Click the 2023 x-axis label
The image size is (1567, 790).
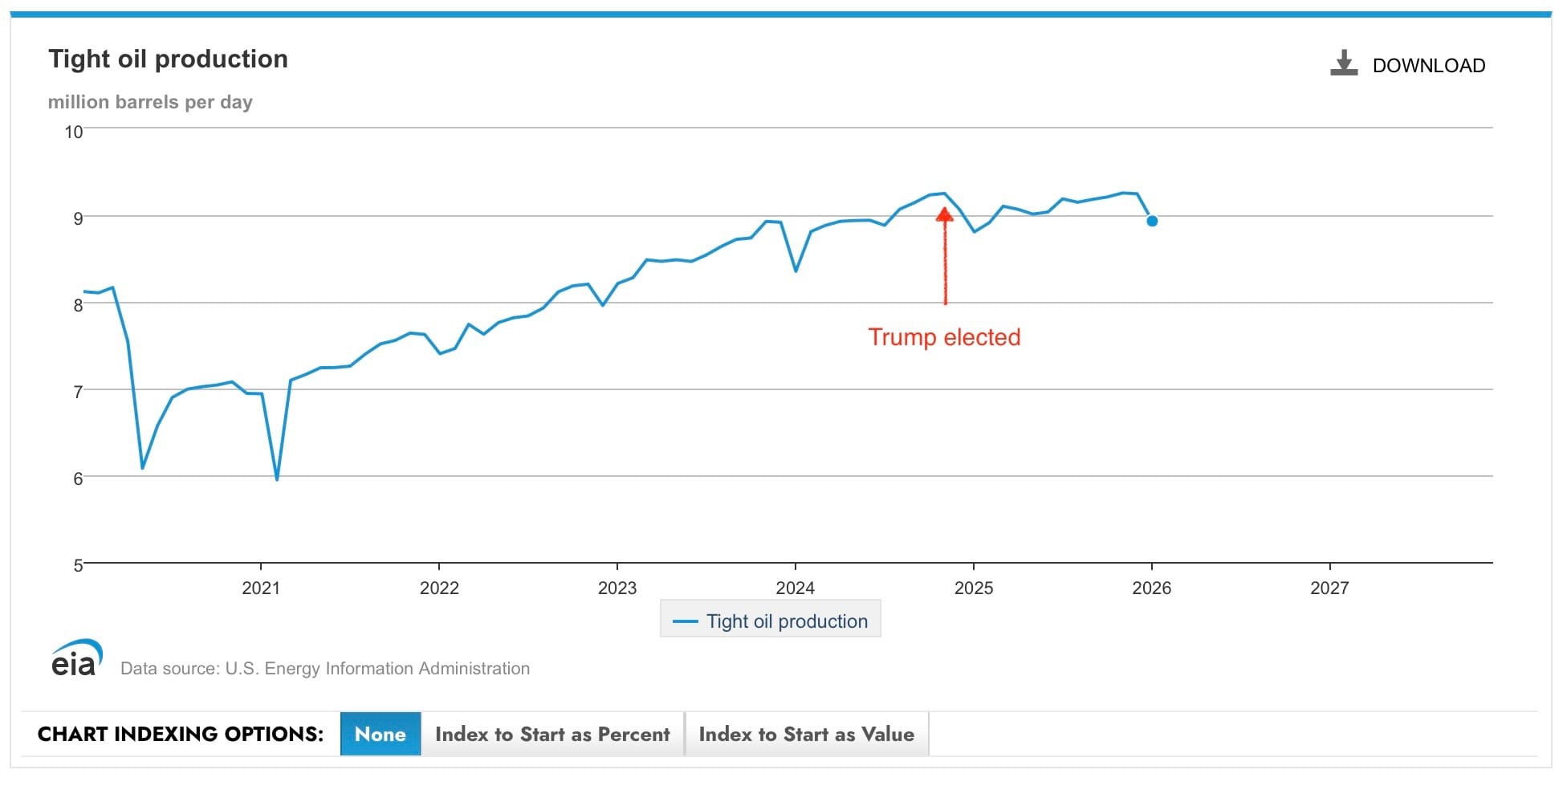[x=617, y=588]
